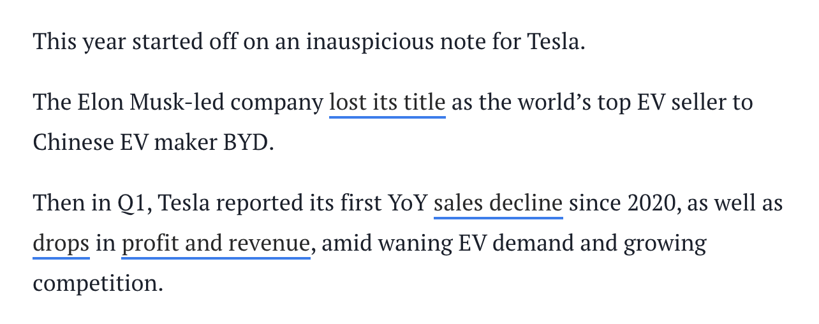Click the text "Q1"
819x324 pixels.
point(132,204)
